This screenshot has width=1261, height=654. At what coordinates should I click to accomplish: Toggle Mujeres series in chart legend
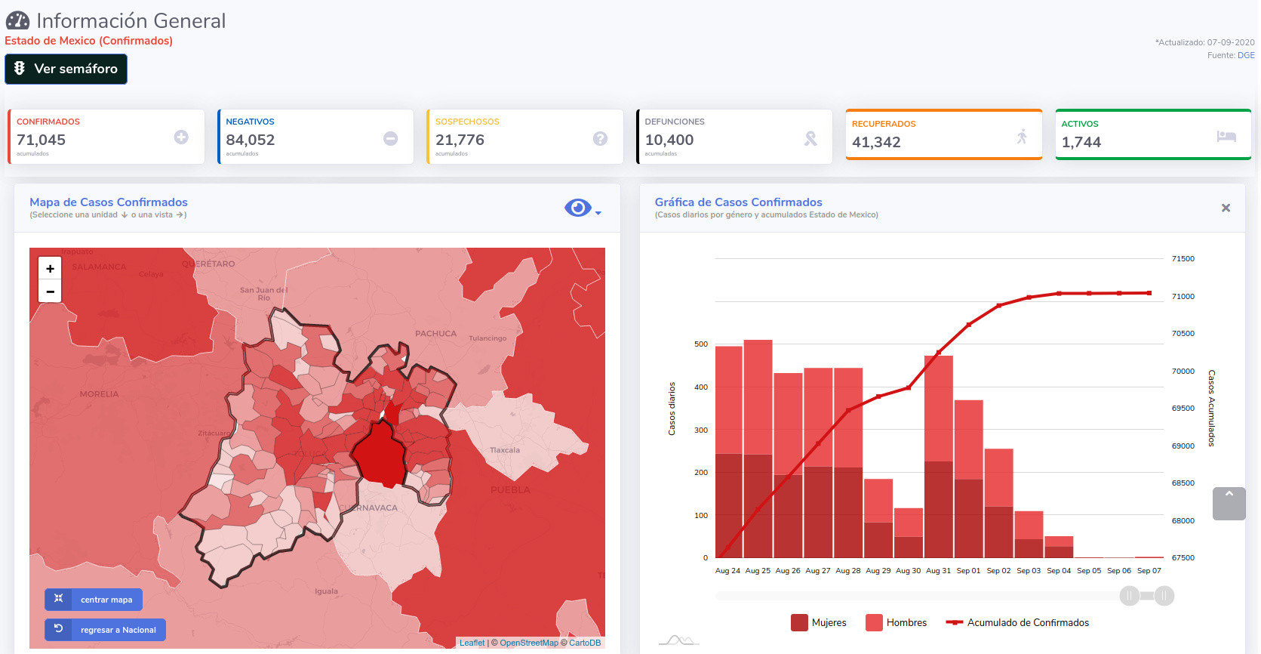pyautogui.click(x=819, y=622)
